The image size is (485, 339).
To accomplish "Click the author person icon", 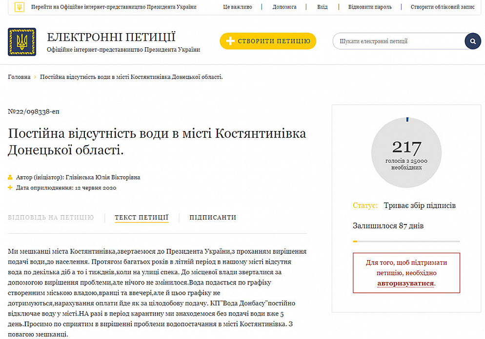I will pos(10,178).
